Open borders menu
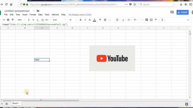 click(x=105, y=20)
